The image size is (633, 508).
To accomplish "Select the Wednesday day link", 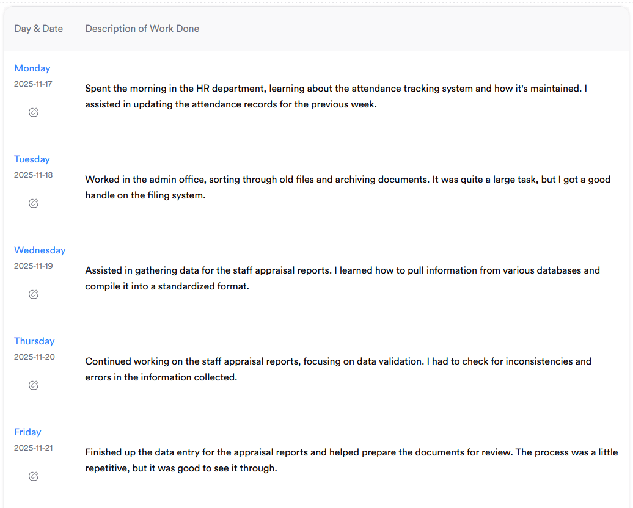I will coord(40,250).
